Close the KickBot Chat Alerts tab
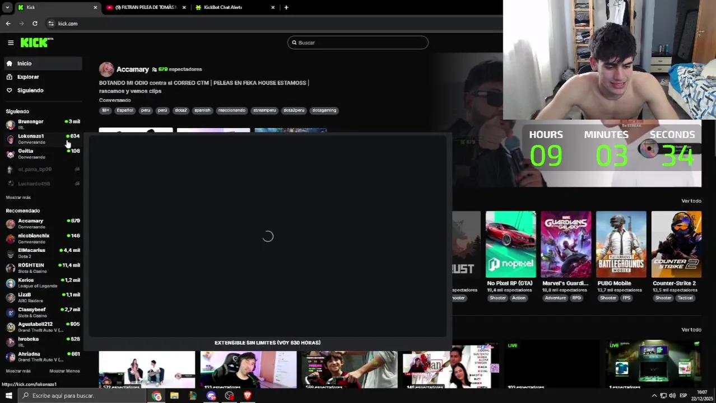This screenshot has width=716, height=403. (x=273, y=7)
